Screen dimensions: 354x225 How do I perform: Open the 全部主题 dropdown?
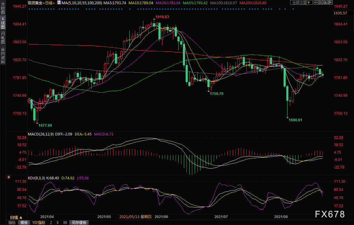point(300,3)
